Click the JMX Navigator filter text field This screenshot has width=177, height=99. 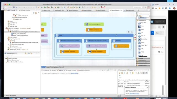click(x=22, y=56)
